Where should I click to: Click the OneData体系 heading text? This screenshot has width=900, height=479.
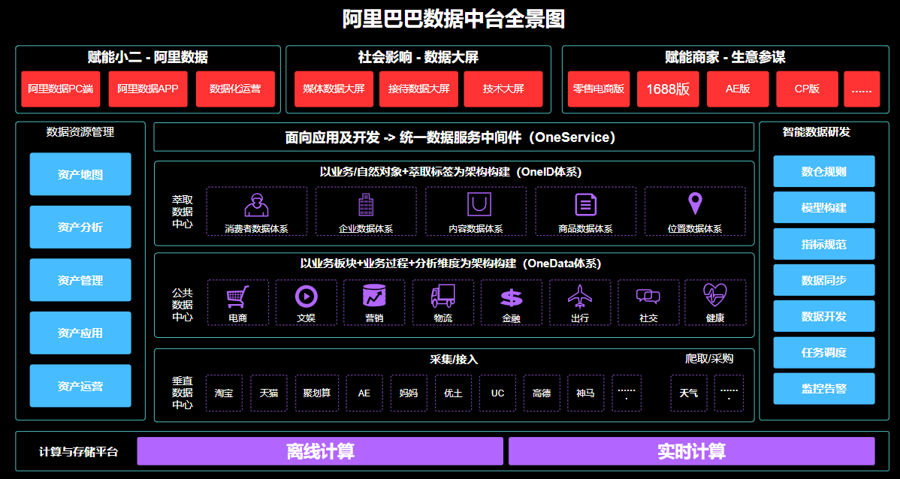click(451, 264)
